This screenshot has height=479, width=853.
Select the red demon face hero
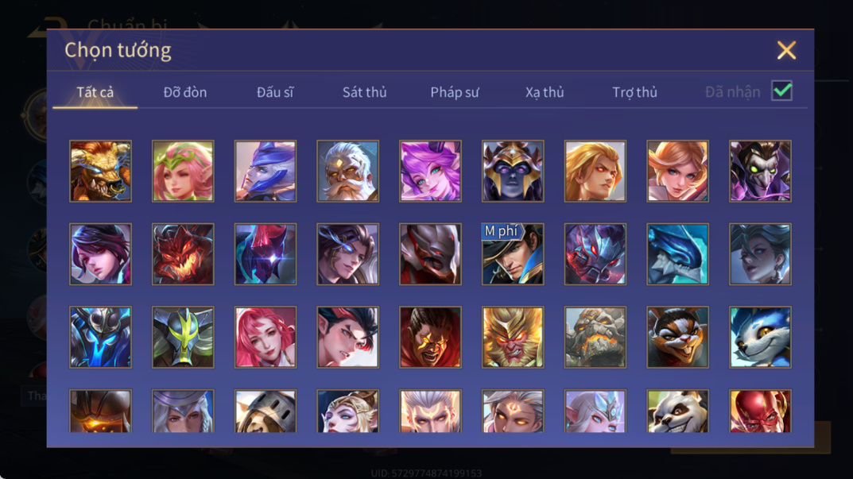[183, 254]
